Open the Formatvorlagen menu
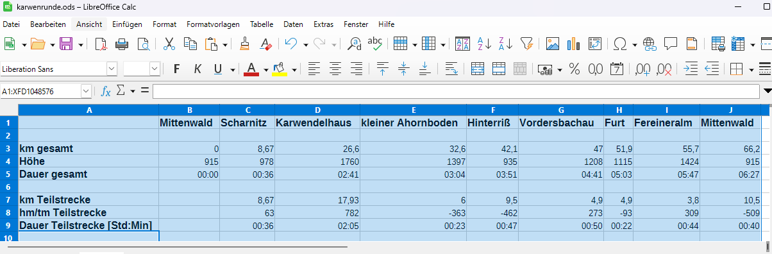This screenshot has height=254, width=772. pyautogui.click(x=213, y=24)
